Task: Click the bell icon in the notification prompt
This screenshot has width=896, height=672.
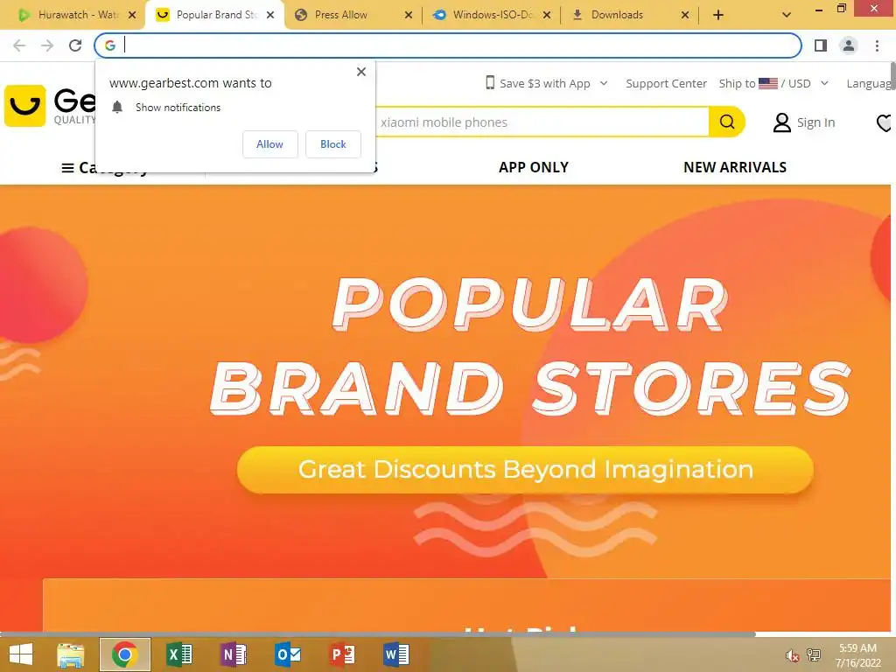Action: 117,108
